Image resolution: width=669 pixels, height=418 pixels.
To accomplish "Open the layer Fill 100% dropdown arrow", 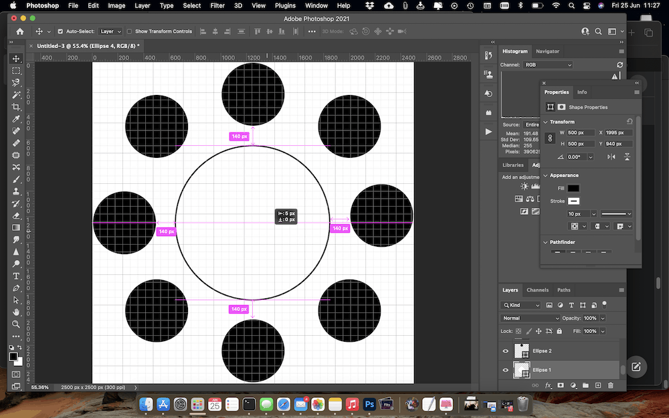I will coord(603,331).
